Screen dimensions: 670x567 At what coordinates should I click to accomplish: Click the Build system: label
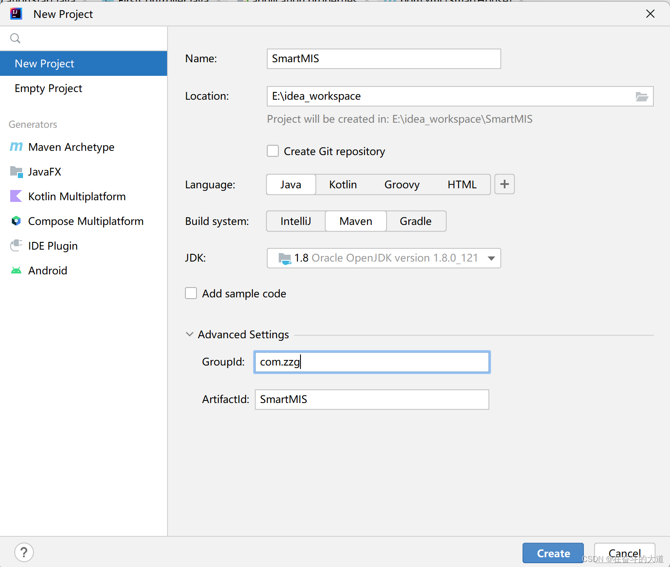217,222
